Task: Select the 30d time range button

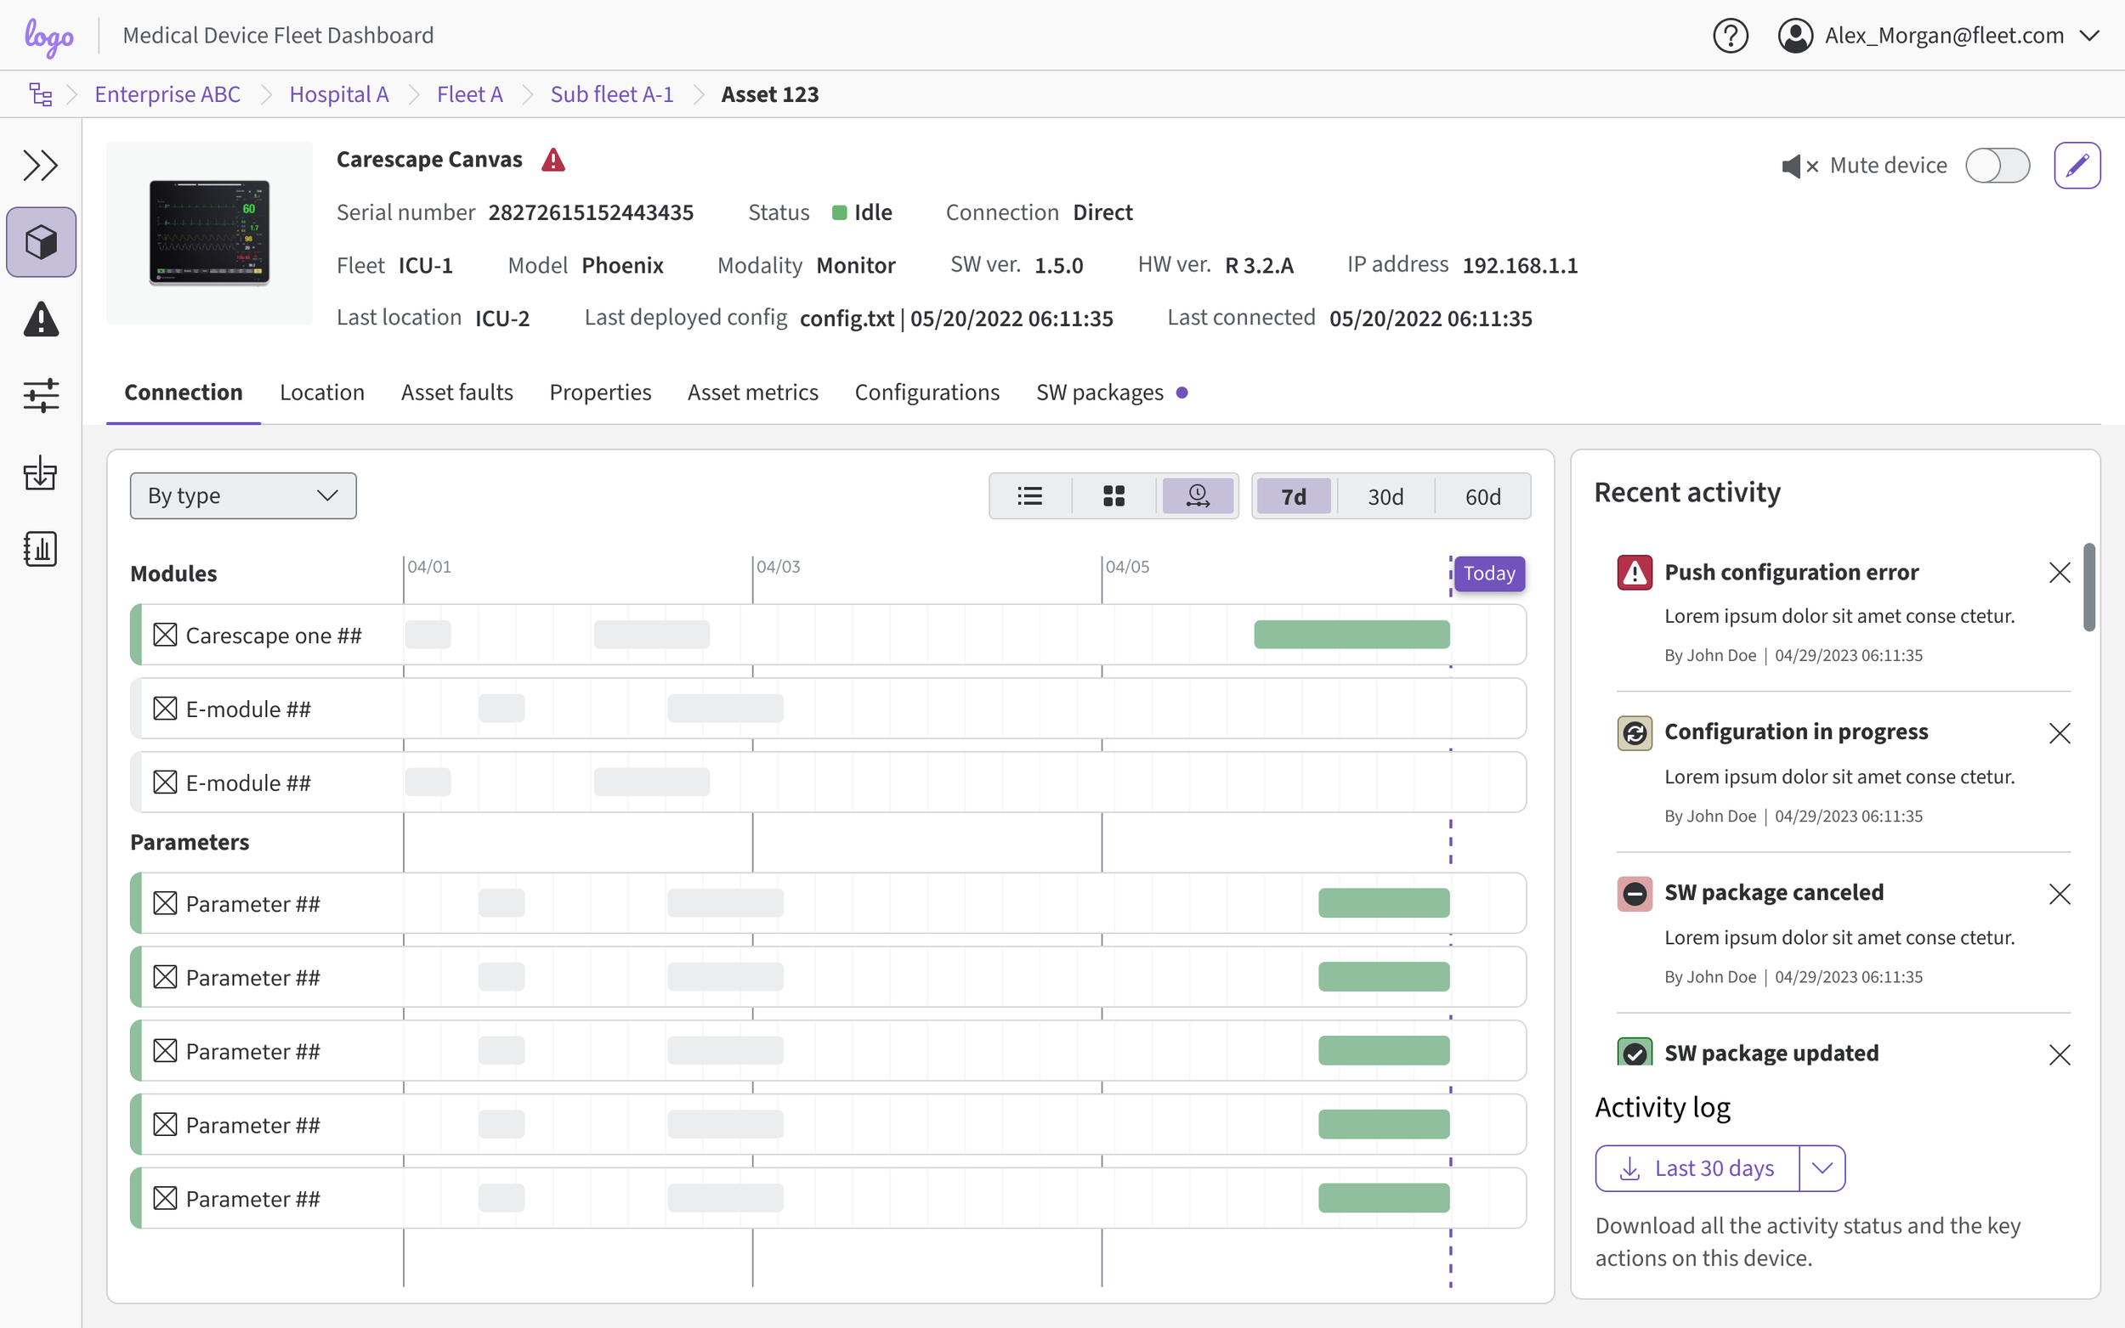Action: click(1385, 497)
